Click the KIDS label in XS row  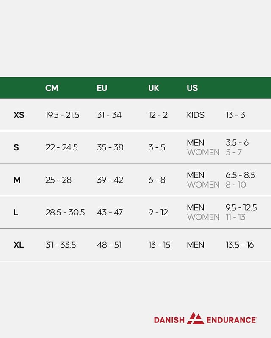196,115
